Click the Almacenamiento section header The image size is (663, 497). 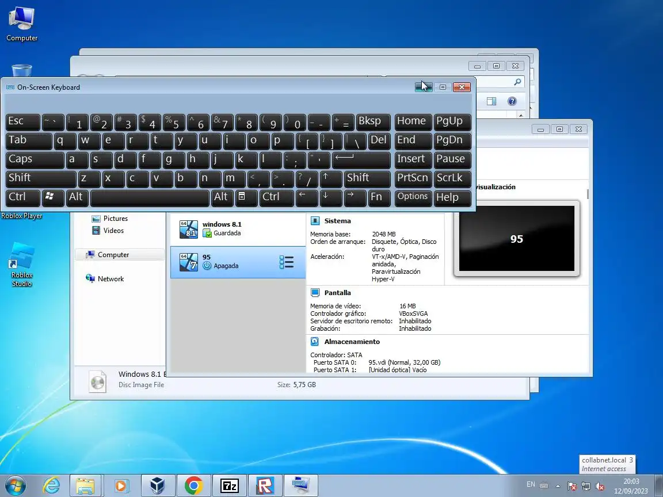[x=352, y=342]
